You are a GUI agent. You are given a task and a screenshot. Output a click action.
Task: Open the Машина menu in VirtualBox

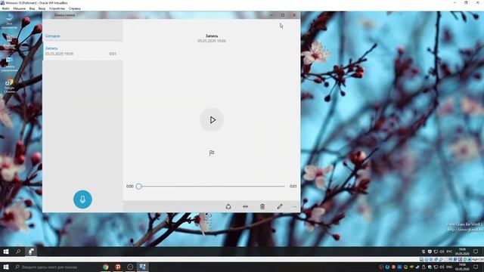click(19, 8)
